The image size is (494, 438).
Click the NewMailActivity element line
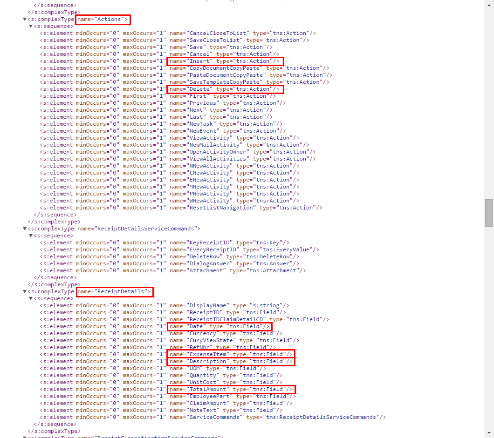coord(175,145)
